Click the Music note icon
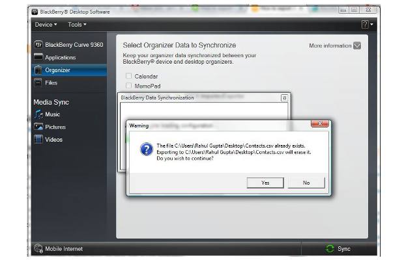Viewport: 404px width, 260px height. click(x=38, y=114)
